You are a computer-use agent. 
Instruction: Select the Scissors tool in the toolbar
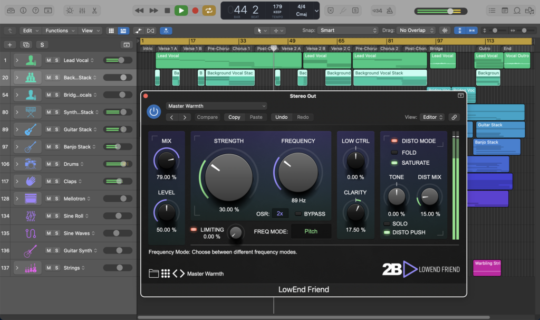(94, 10)
